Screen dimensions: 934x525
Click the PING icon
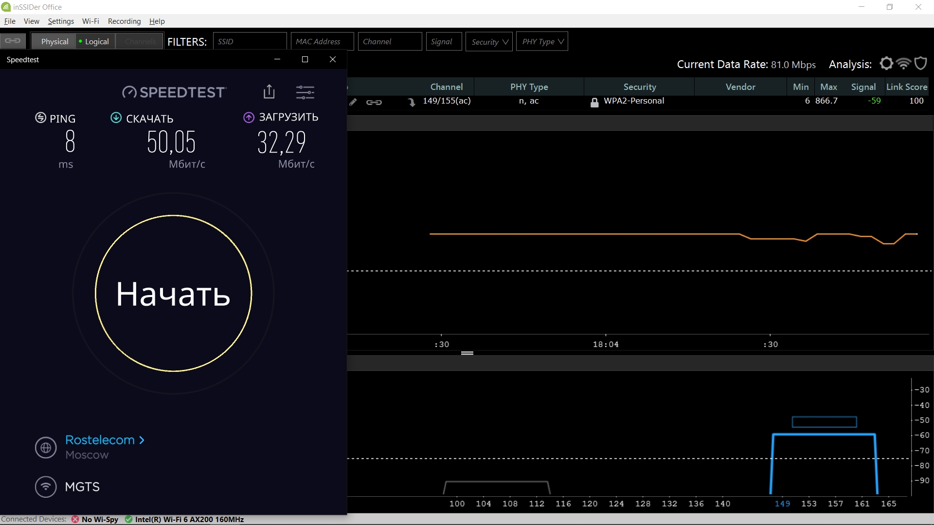pos(40,118)
